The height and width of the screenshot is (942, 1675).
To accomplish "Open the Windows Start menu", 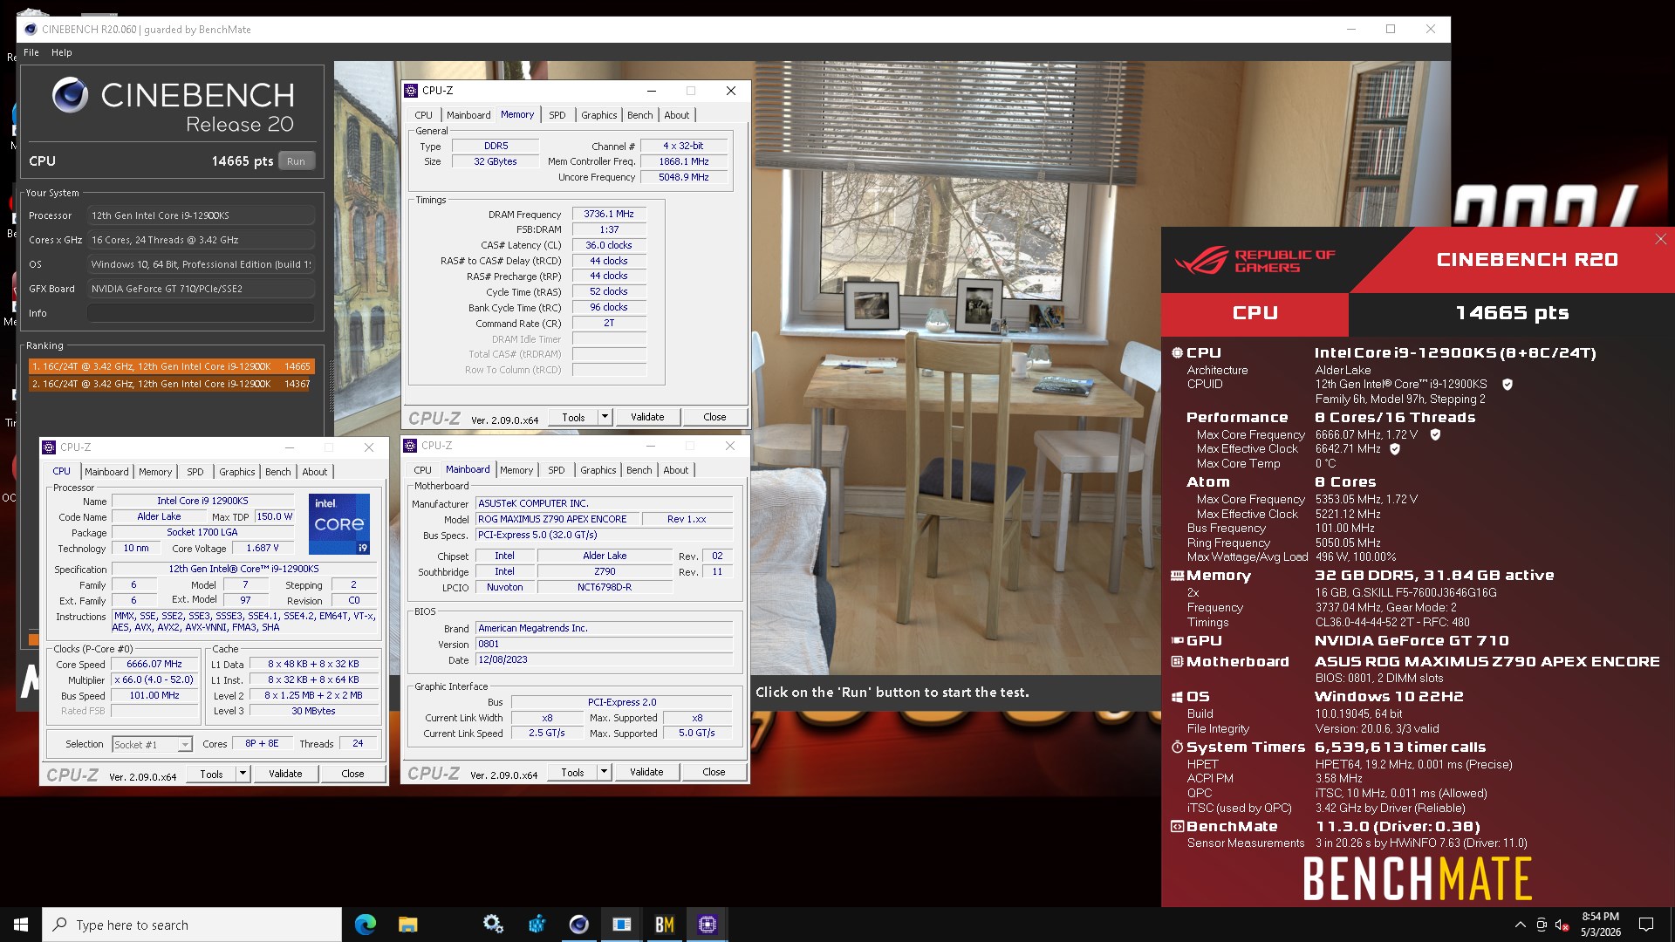I will [21, 925].
